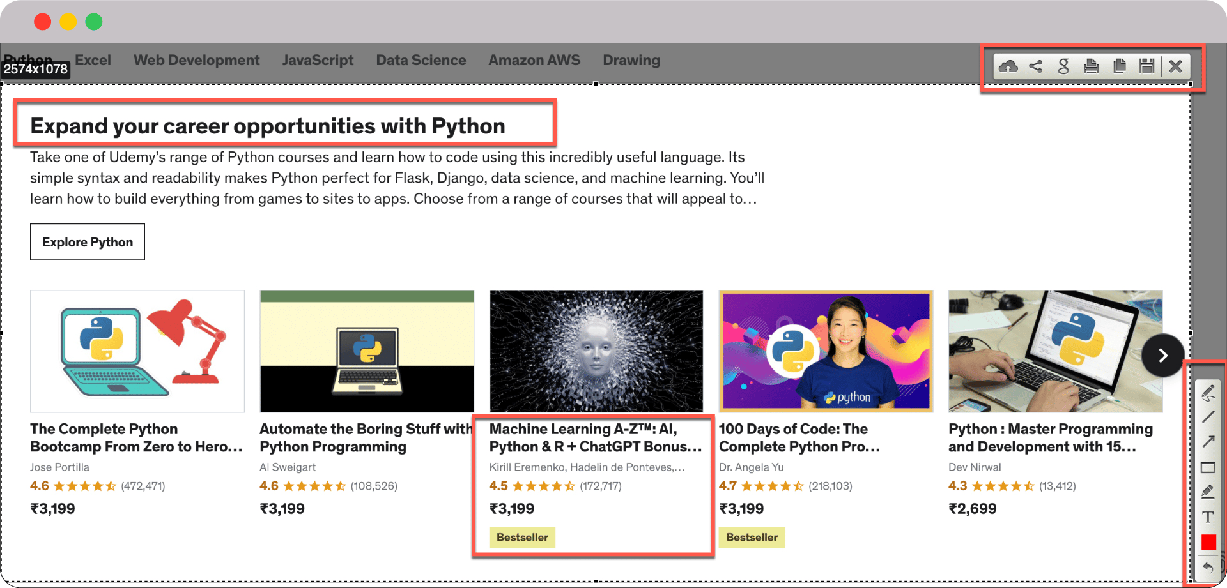Upload the screenshot to the cloud

click(1008, 66)
